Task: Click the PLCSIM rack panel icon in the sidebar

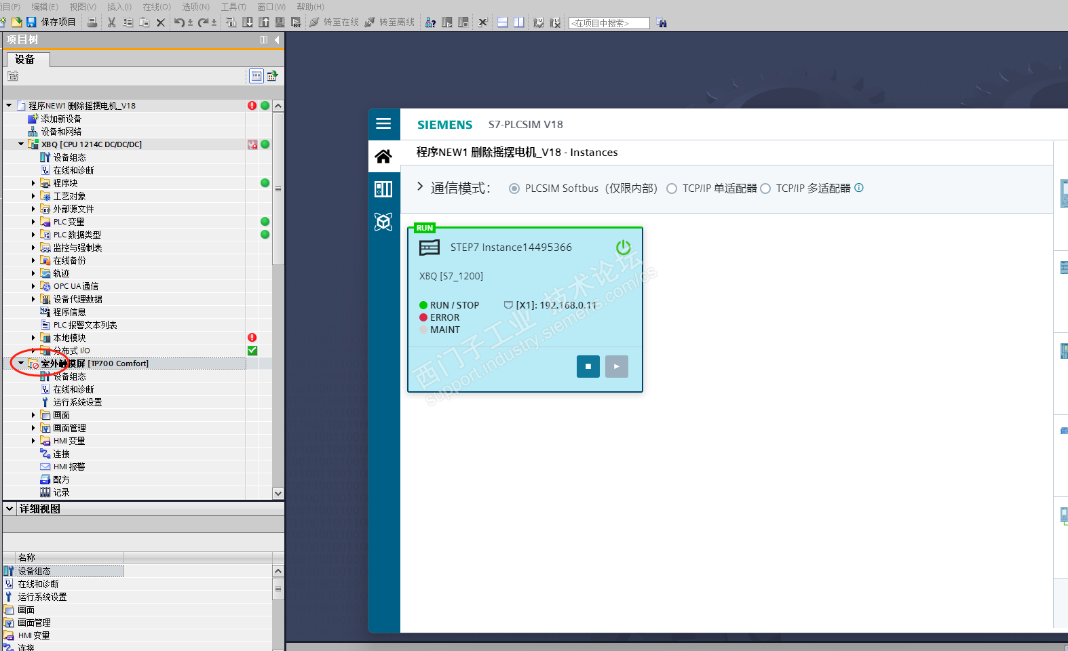Action: pos(383,189)
